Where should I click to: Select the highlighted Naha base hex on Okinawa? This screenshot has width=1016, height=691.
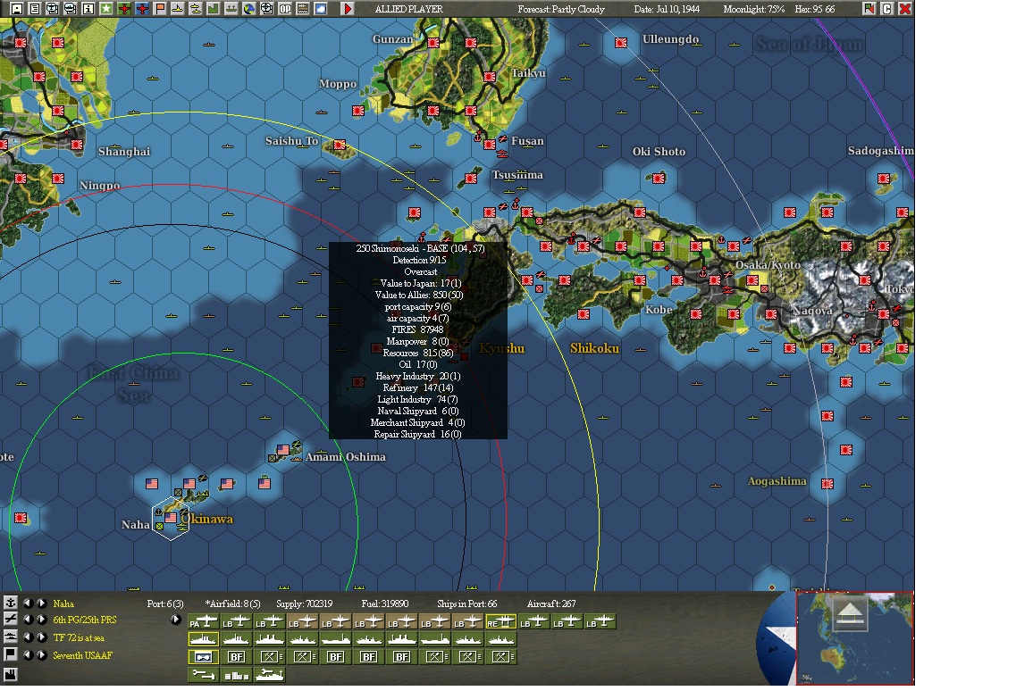coord(171,518)
